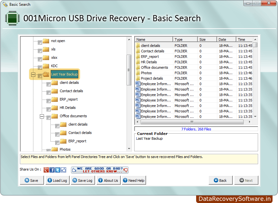Open the About Us dialog

(109, 180)
